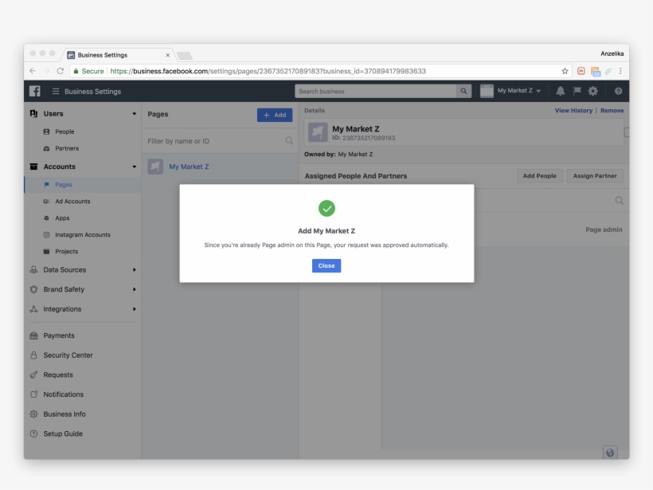Select My Market Z in pages list
Viewport: 653px width, 490px height.
tap(220, 167)
